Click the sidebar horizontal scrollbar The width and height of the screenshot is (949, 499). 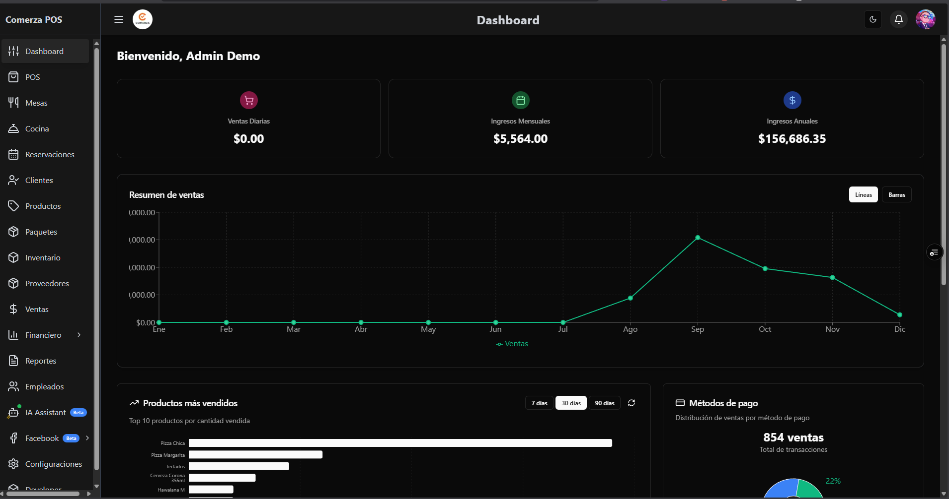(43, 494)
